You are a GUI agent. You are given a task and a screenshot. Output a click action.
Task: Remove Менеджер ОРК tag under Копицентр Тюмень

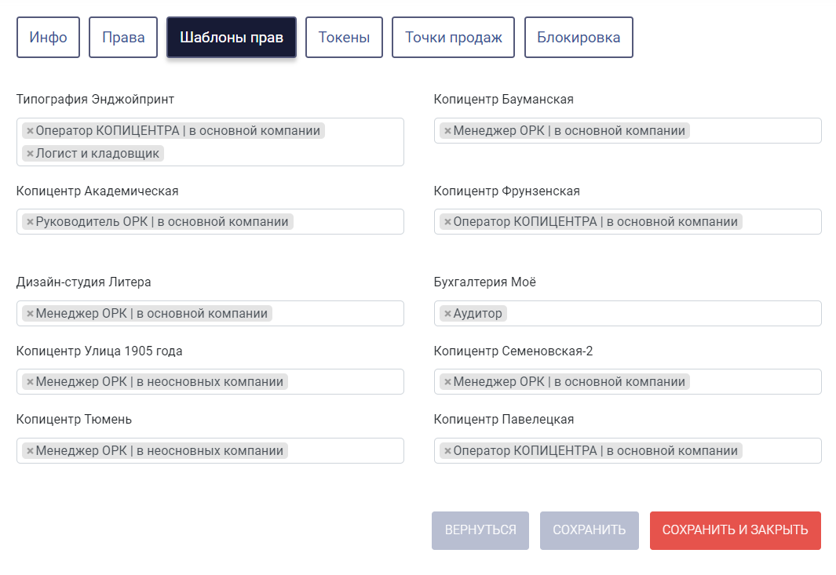pos(31,451)
